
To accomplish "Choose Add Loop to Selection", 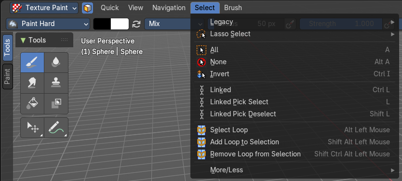I will pyautogui.click(x=295, y=142).
